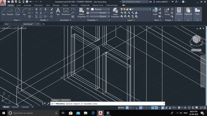Select the Polyline tool
This screenshot has height=116, width=207.
10,11
